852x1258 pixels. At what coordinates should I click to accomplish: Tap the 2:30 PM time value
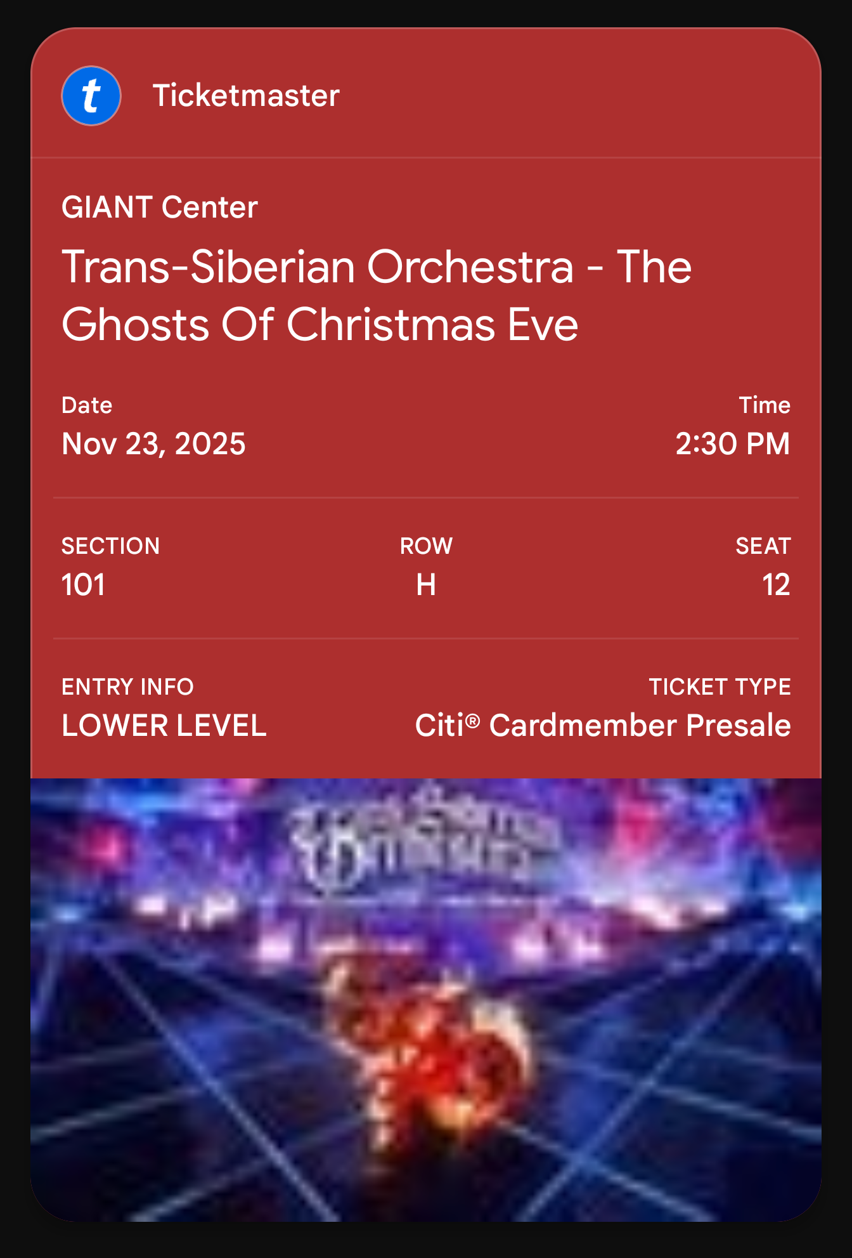pos(732,443)
